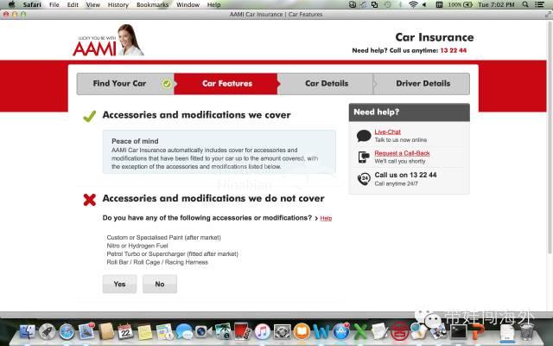Click battery 100% indicator in menu bar
The image size is (553, 346).
(x=461, y=4)
